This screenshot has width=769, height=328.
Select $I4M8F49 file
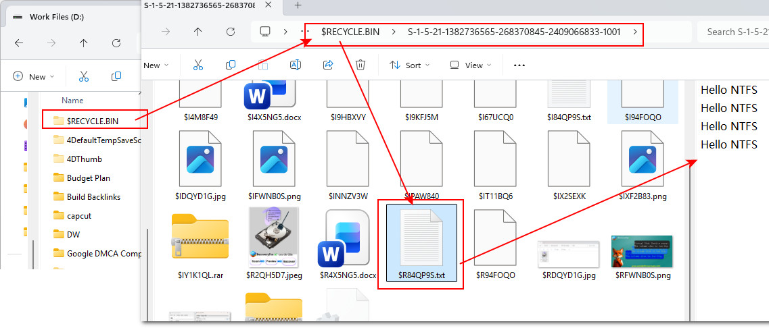tap(200, 101)
